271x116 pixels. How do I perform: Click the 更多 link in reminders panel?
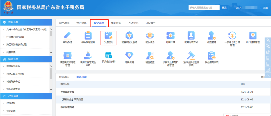tap(263, 77)
